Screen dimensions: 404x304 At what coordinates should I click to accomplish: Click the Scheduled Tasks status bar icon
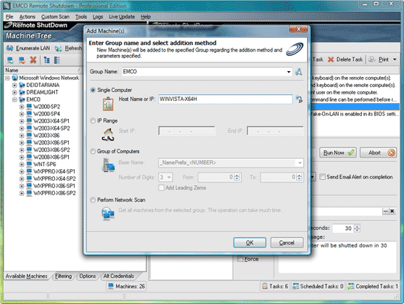[x=295, y=286]
